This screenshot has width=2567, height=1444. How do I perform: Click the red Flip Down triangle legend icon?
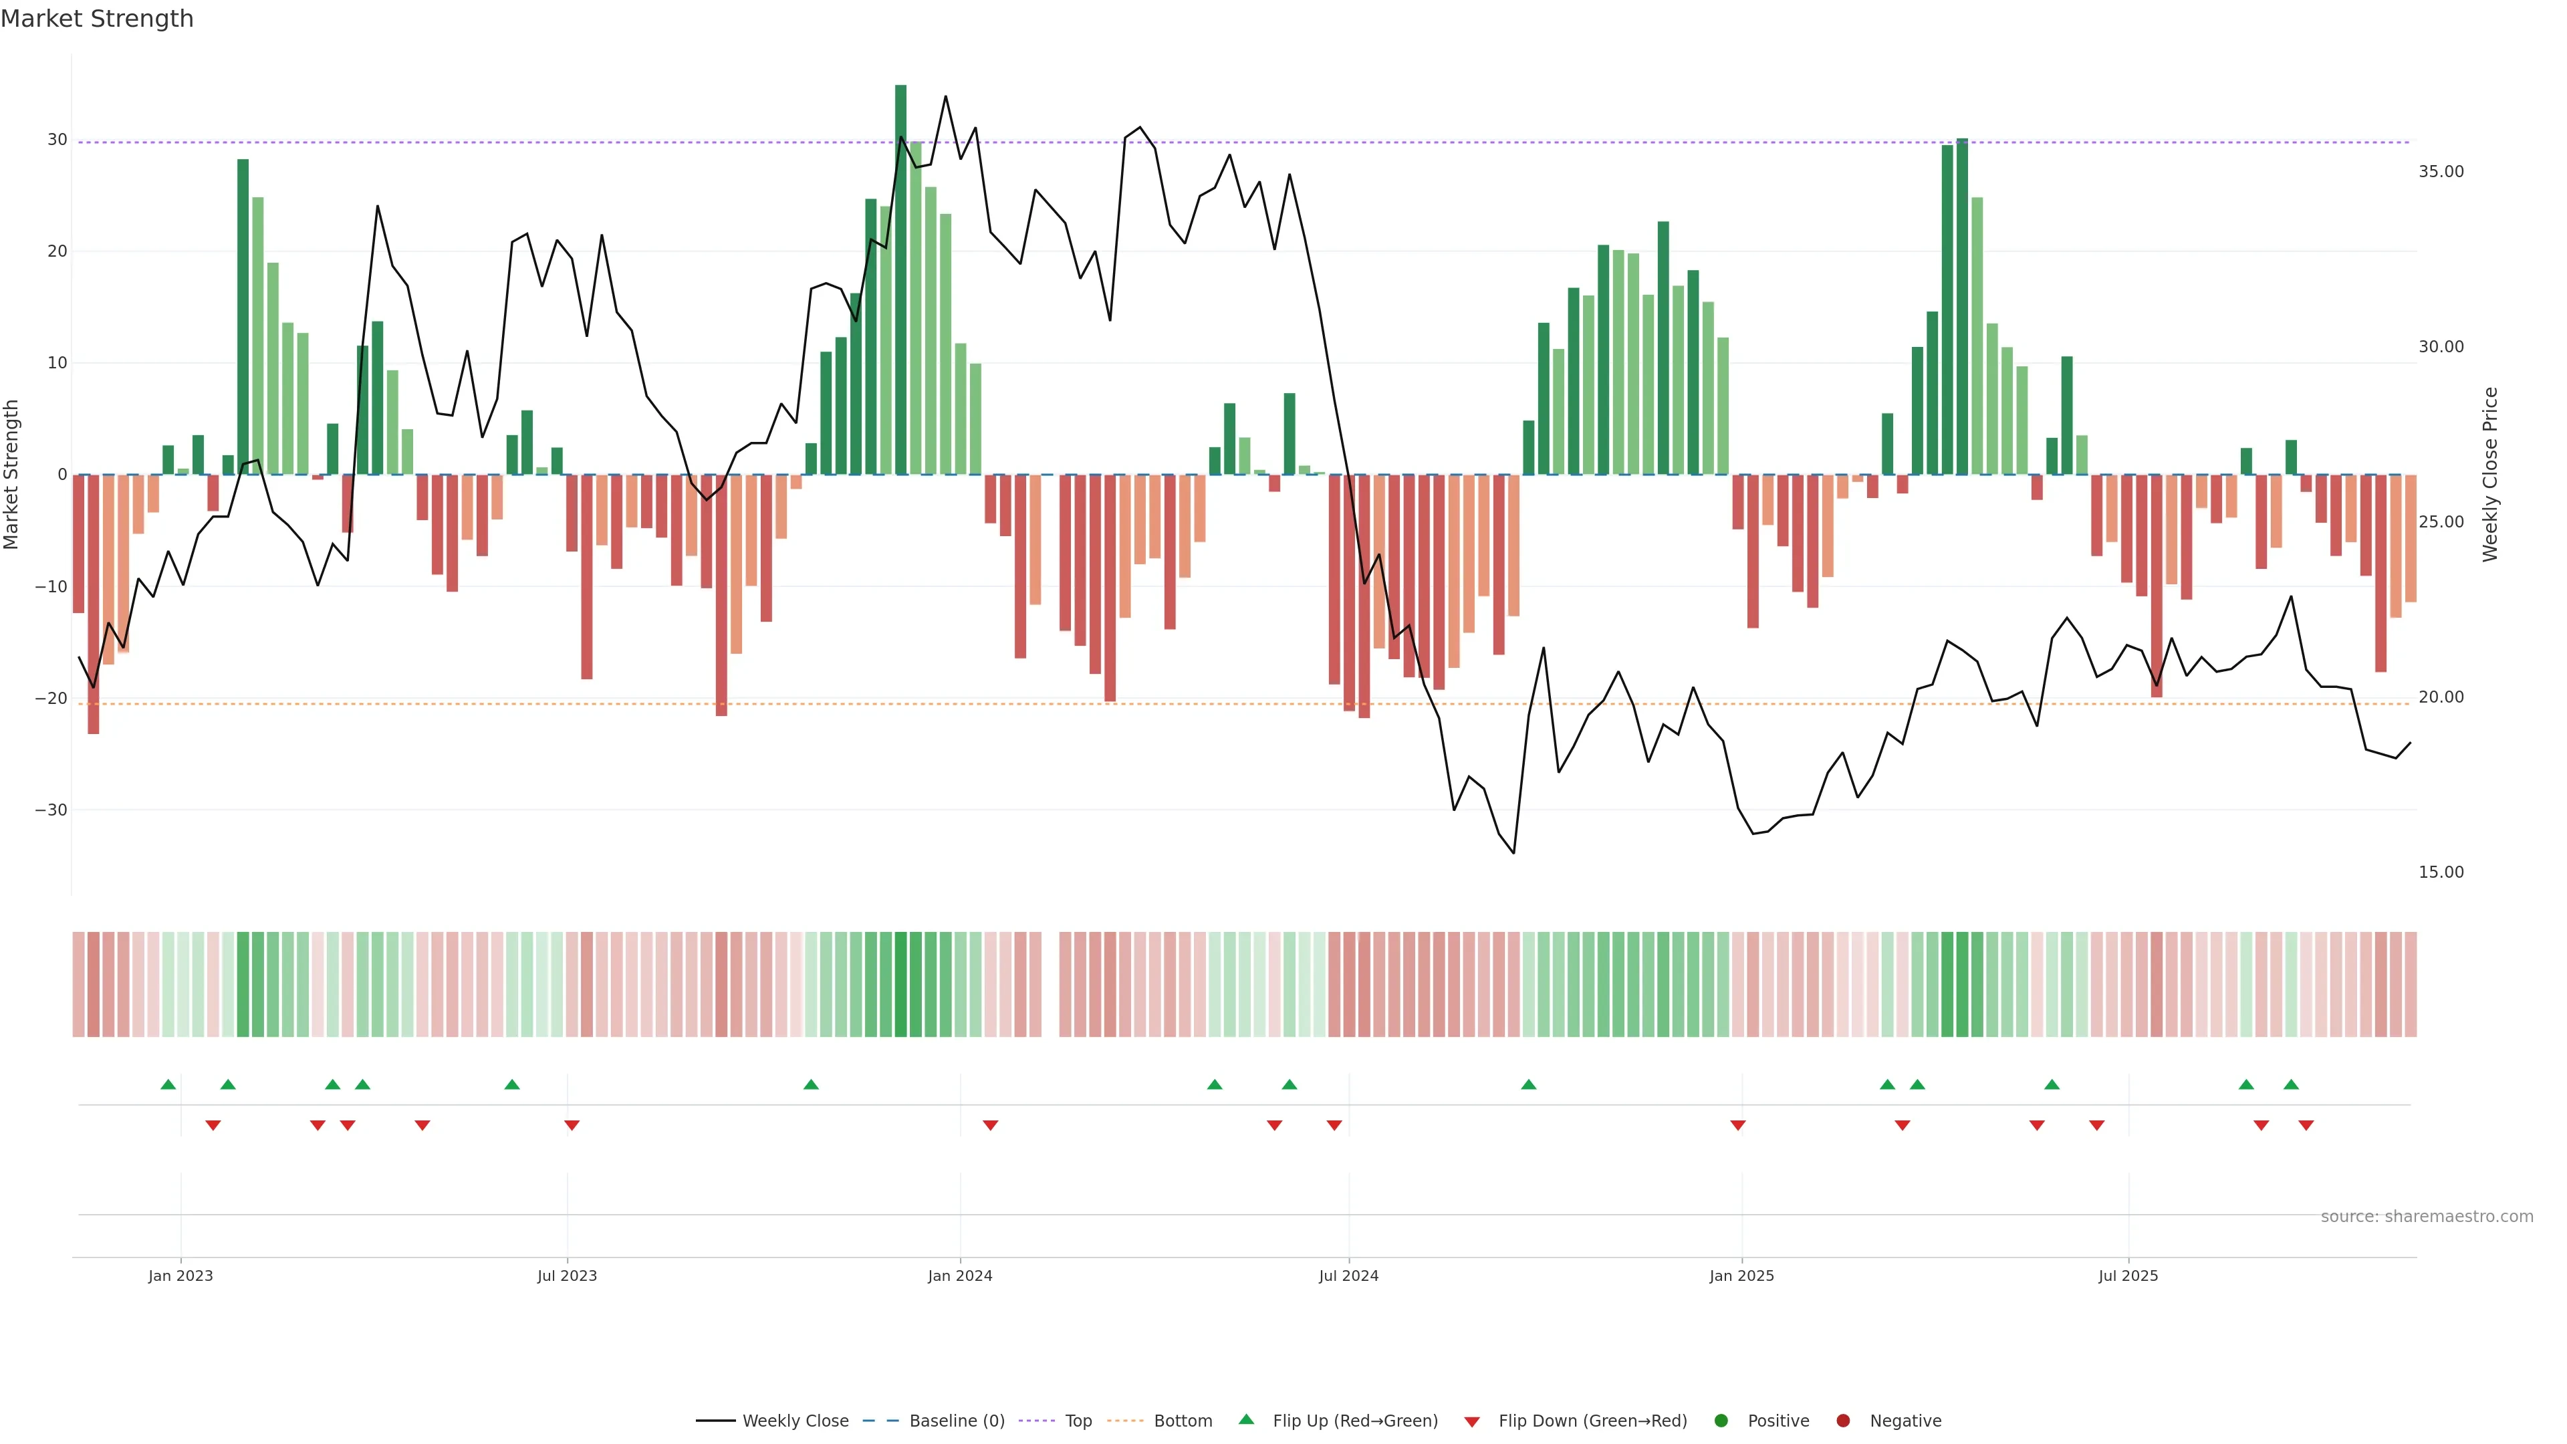pyautogui.click(x=1472, y=1422)
